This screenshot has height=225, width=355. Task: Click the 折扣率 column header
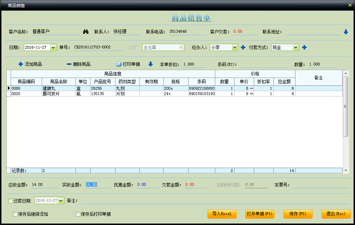point(264,82)
